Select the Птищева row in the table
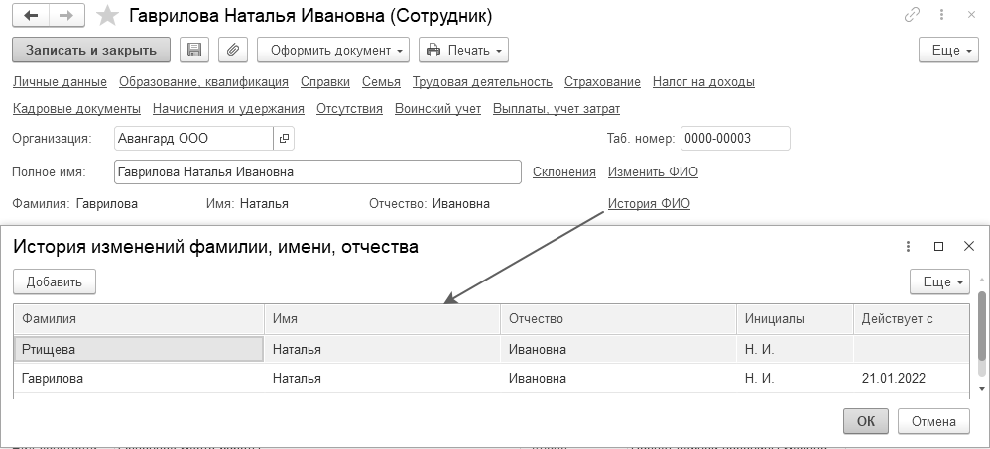Screen dimensions: 990x449 (x=139, y=349)
